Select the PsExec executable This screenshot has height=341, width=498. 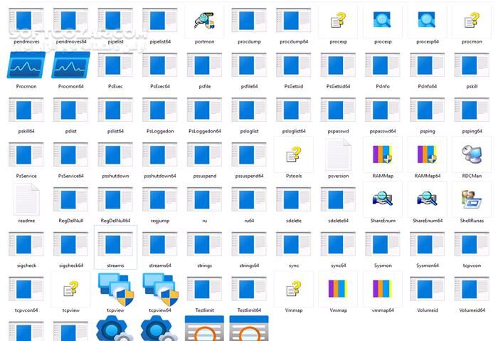click(115, 68)
